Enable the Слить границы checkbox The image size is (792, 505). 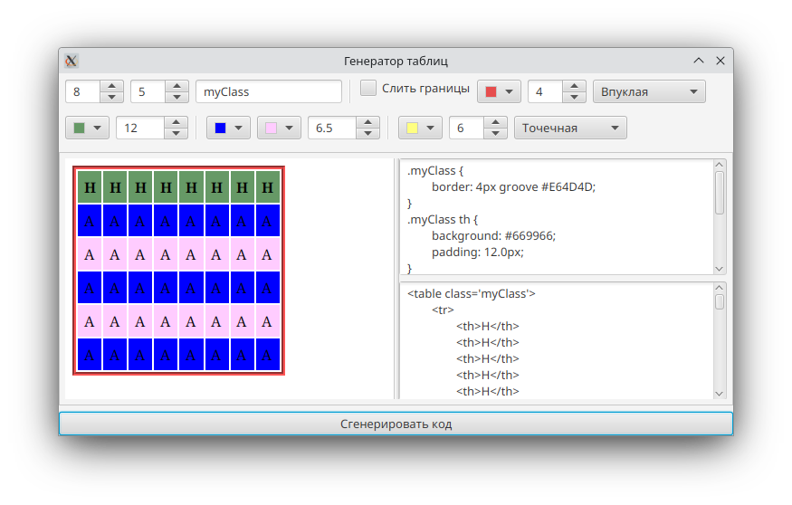tap(368, 89)
